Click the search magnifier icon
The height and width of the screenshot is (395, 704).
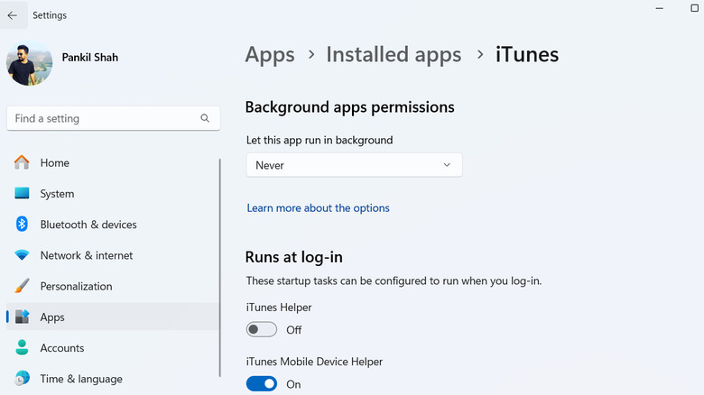206,118
